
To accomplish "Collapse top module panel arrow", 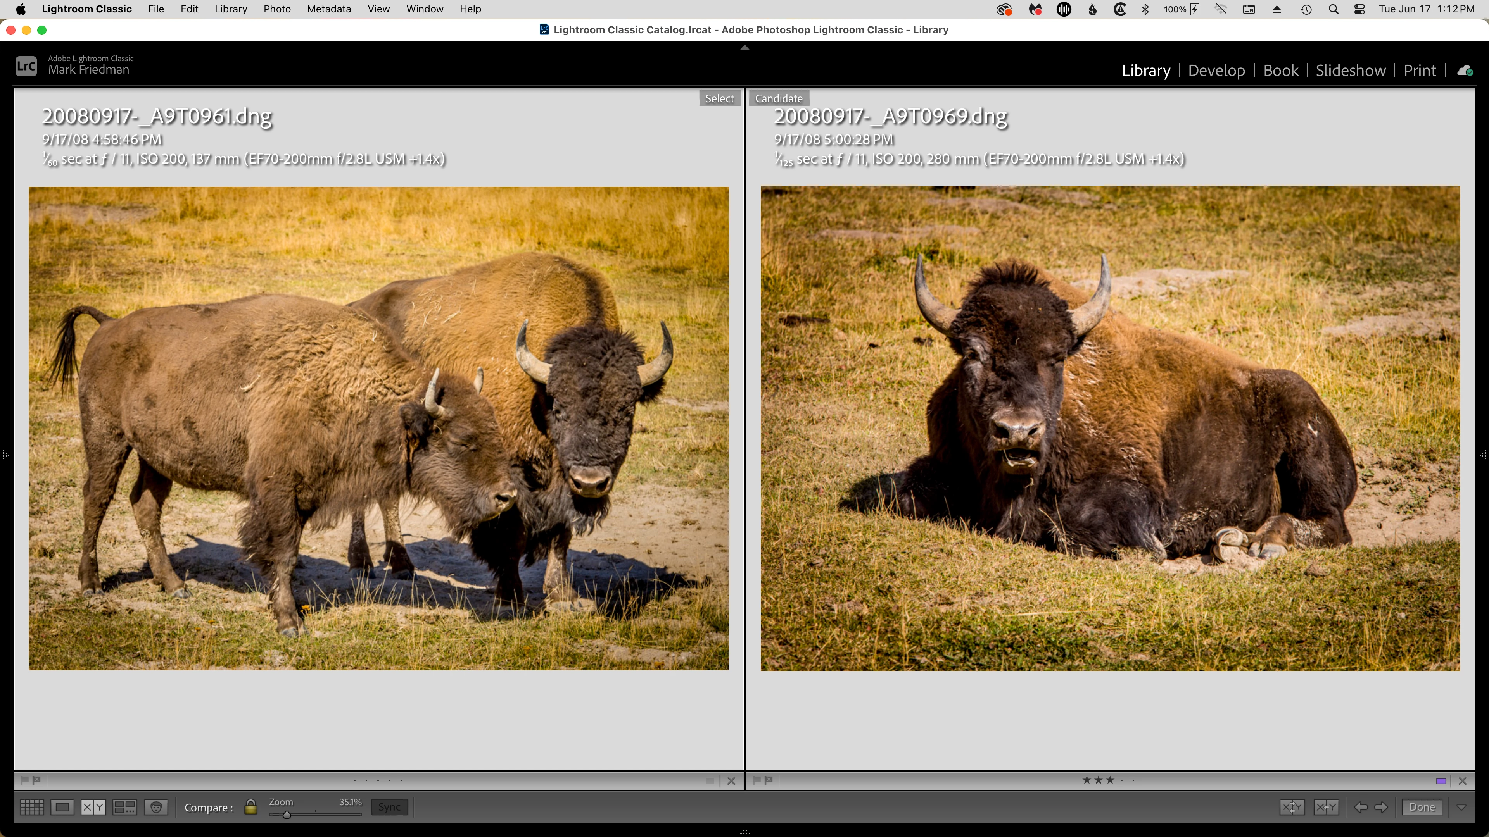I will point(744,47).
